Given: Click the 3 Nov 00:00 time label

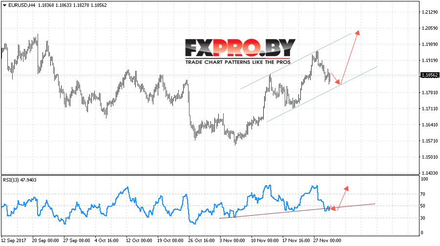Looking at the screenshot, I should (232, 241).
